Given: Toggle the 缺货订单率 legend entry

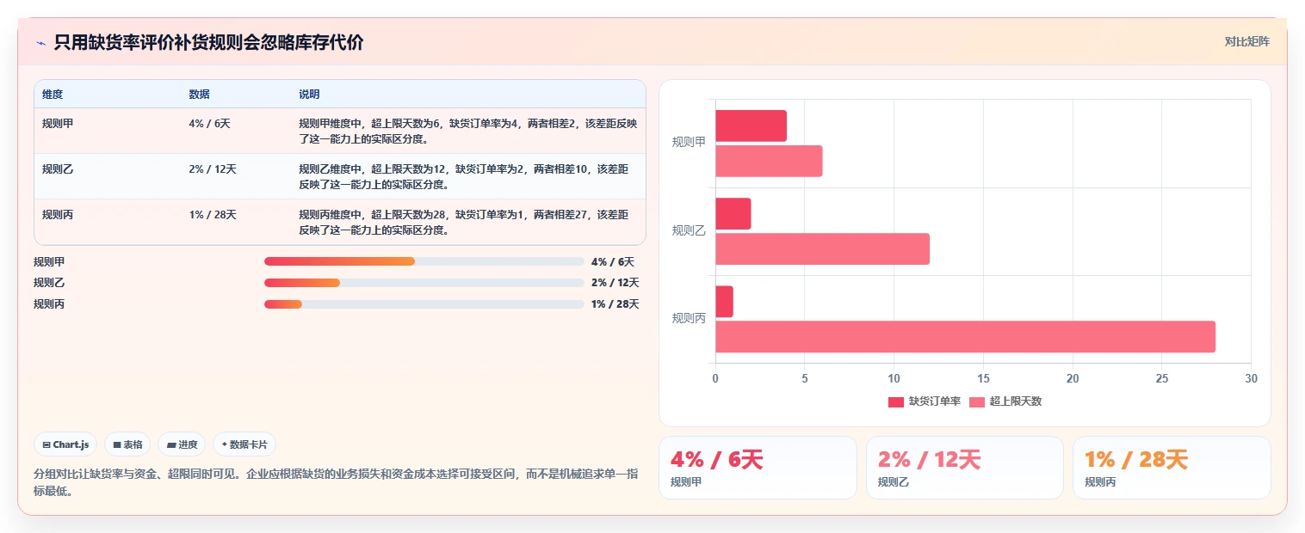Looking at the screenshot, I should [925, 401].
